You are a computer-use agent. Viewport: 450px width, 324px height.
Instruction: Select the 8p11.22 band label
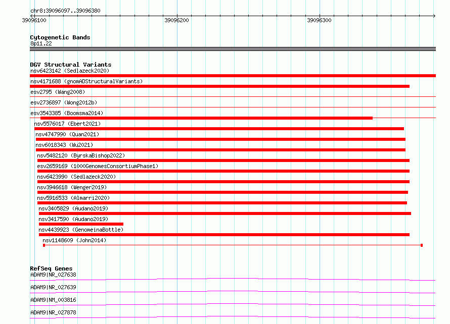pos(41,43)
